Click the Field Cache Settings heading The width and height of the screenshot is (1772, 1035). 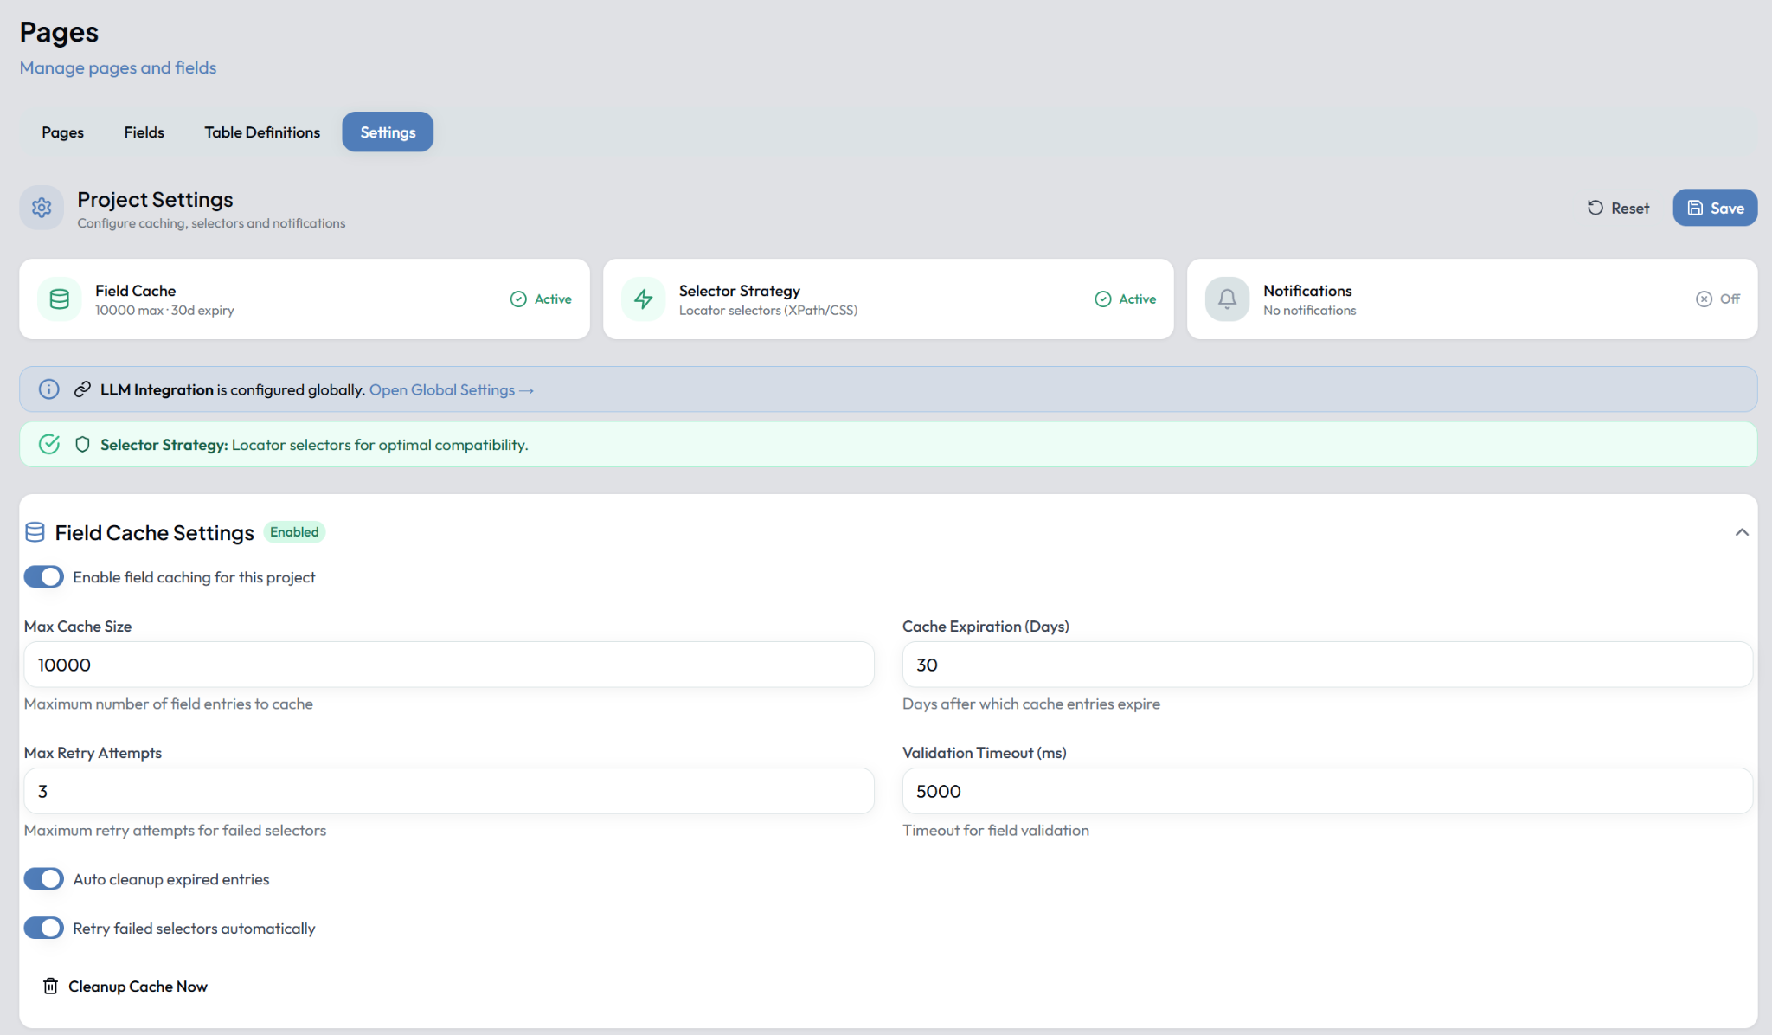click(x=155, y=533)
